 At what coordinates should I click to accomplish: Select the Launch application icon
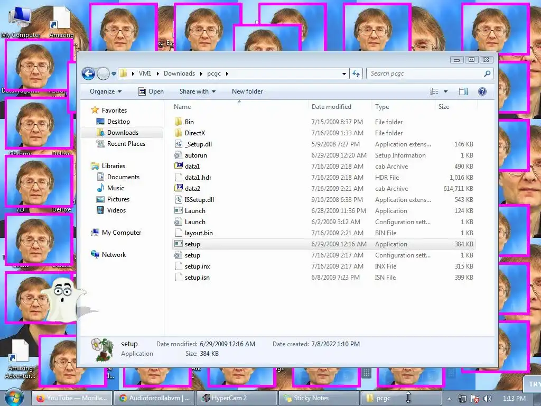tap(179, 210)
